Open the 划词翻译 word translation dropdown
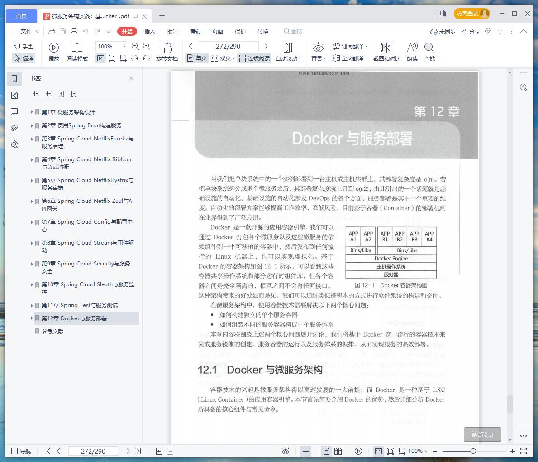The image size is (538, 462). (350, 46)
